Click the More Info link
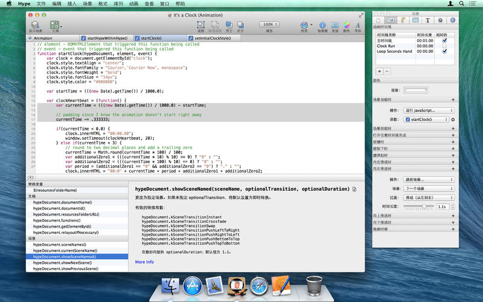483x302 pixels. [x=144, y=262]
